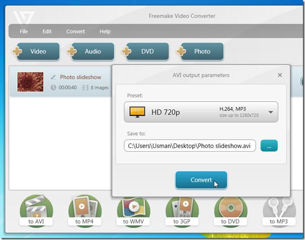Viewport: 305px width, 240px height.
Task: Browse for output folder with ellipsis button
Action: 269,146
